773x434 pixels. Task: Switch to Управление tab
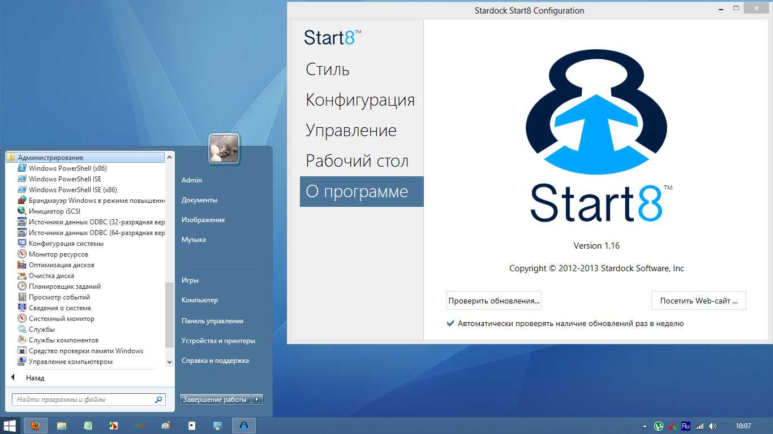[x=351, y=131]
